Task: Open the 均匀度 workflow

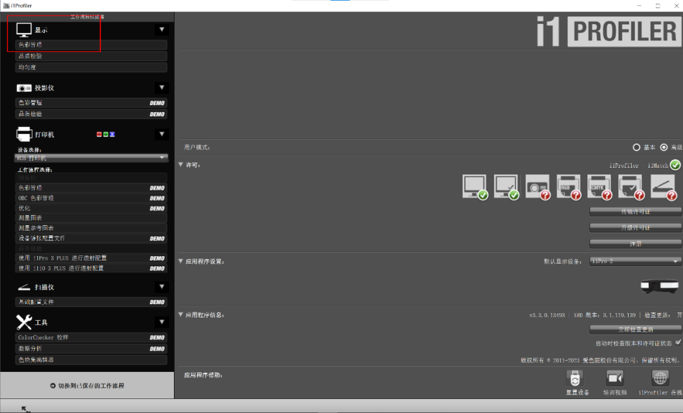Action: [x=91, y=67]
